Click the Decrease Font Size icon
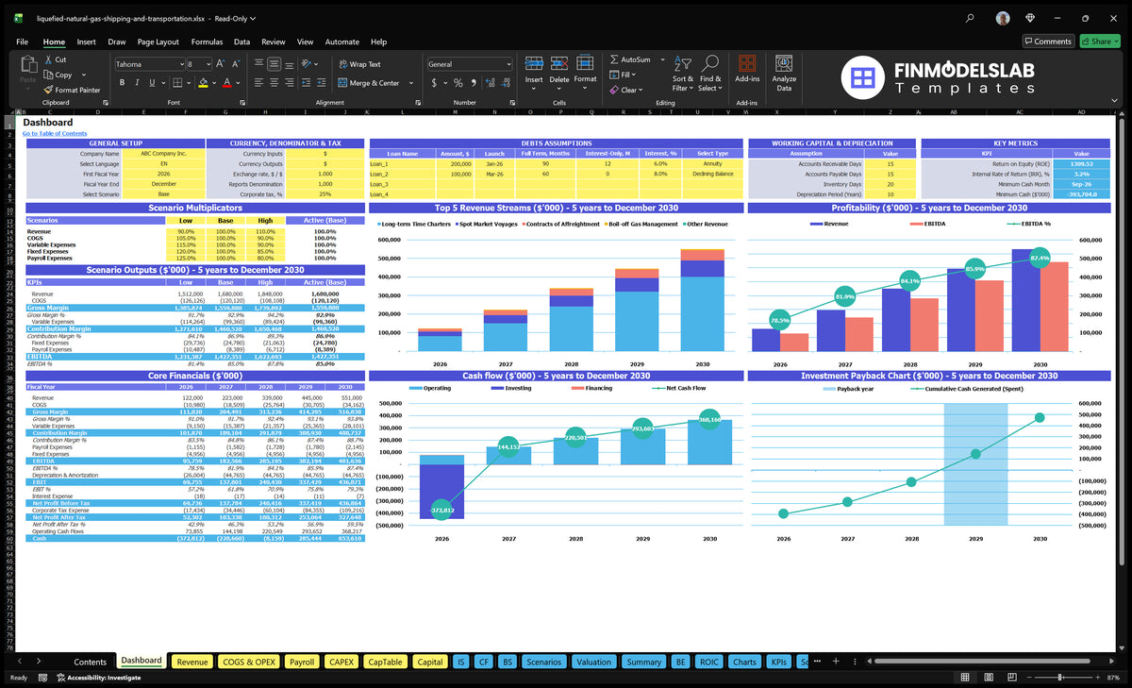1132x688 pixels. pos(236,64)
